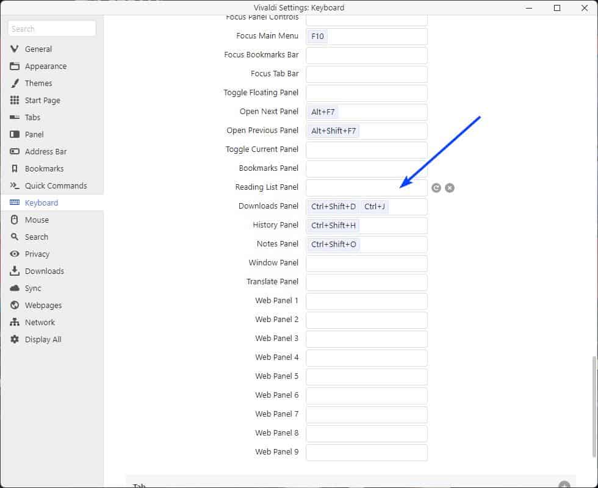Clear the Reading List Panel shortcut
The image size is (598, 488).
pos(450,187)
